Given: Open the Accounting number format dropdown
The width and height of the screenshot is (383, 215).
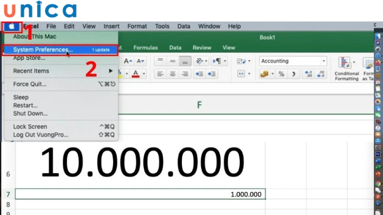Looking at the screenshot, I should 324,61.
